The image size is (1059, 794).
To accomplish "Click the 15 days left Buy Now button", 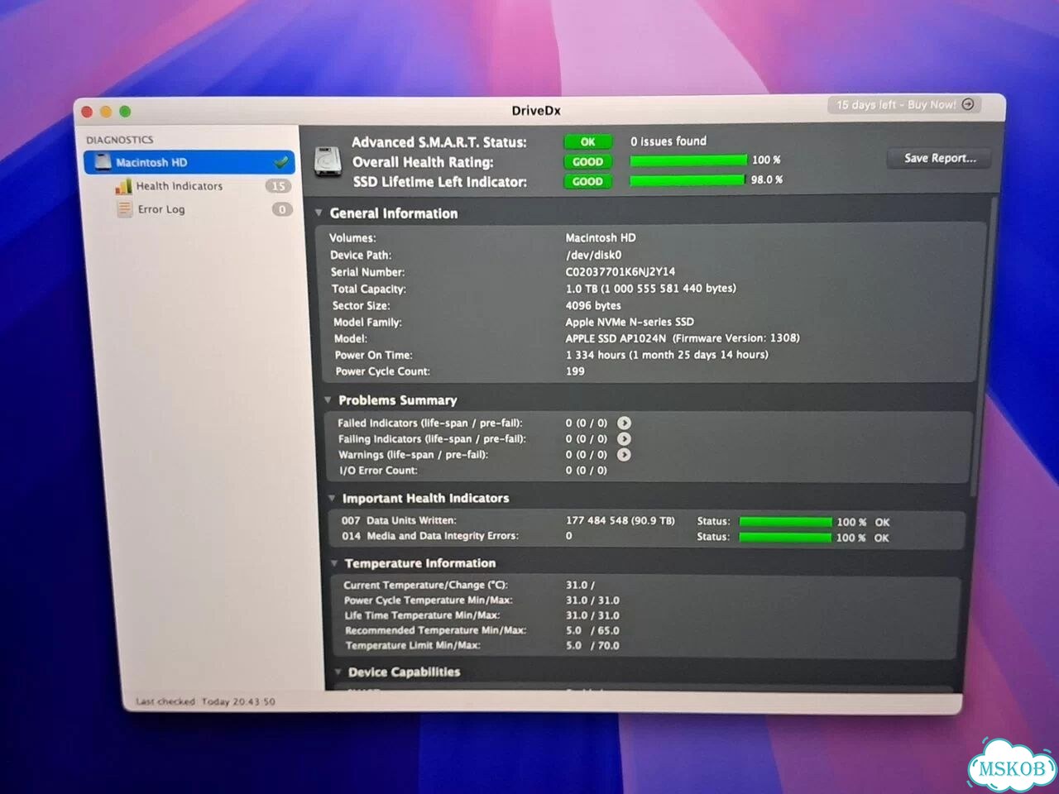I will (x=904, y=104).
